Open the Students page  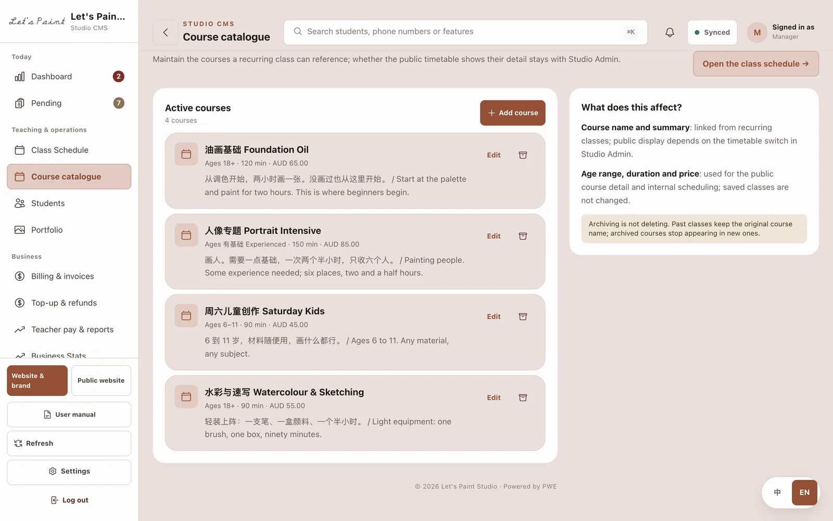69,203
